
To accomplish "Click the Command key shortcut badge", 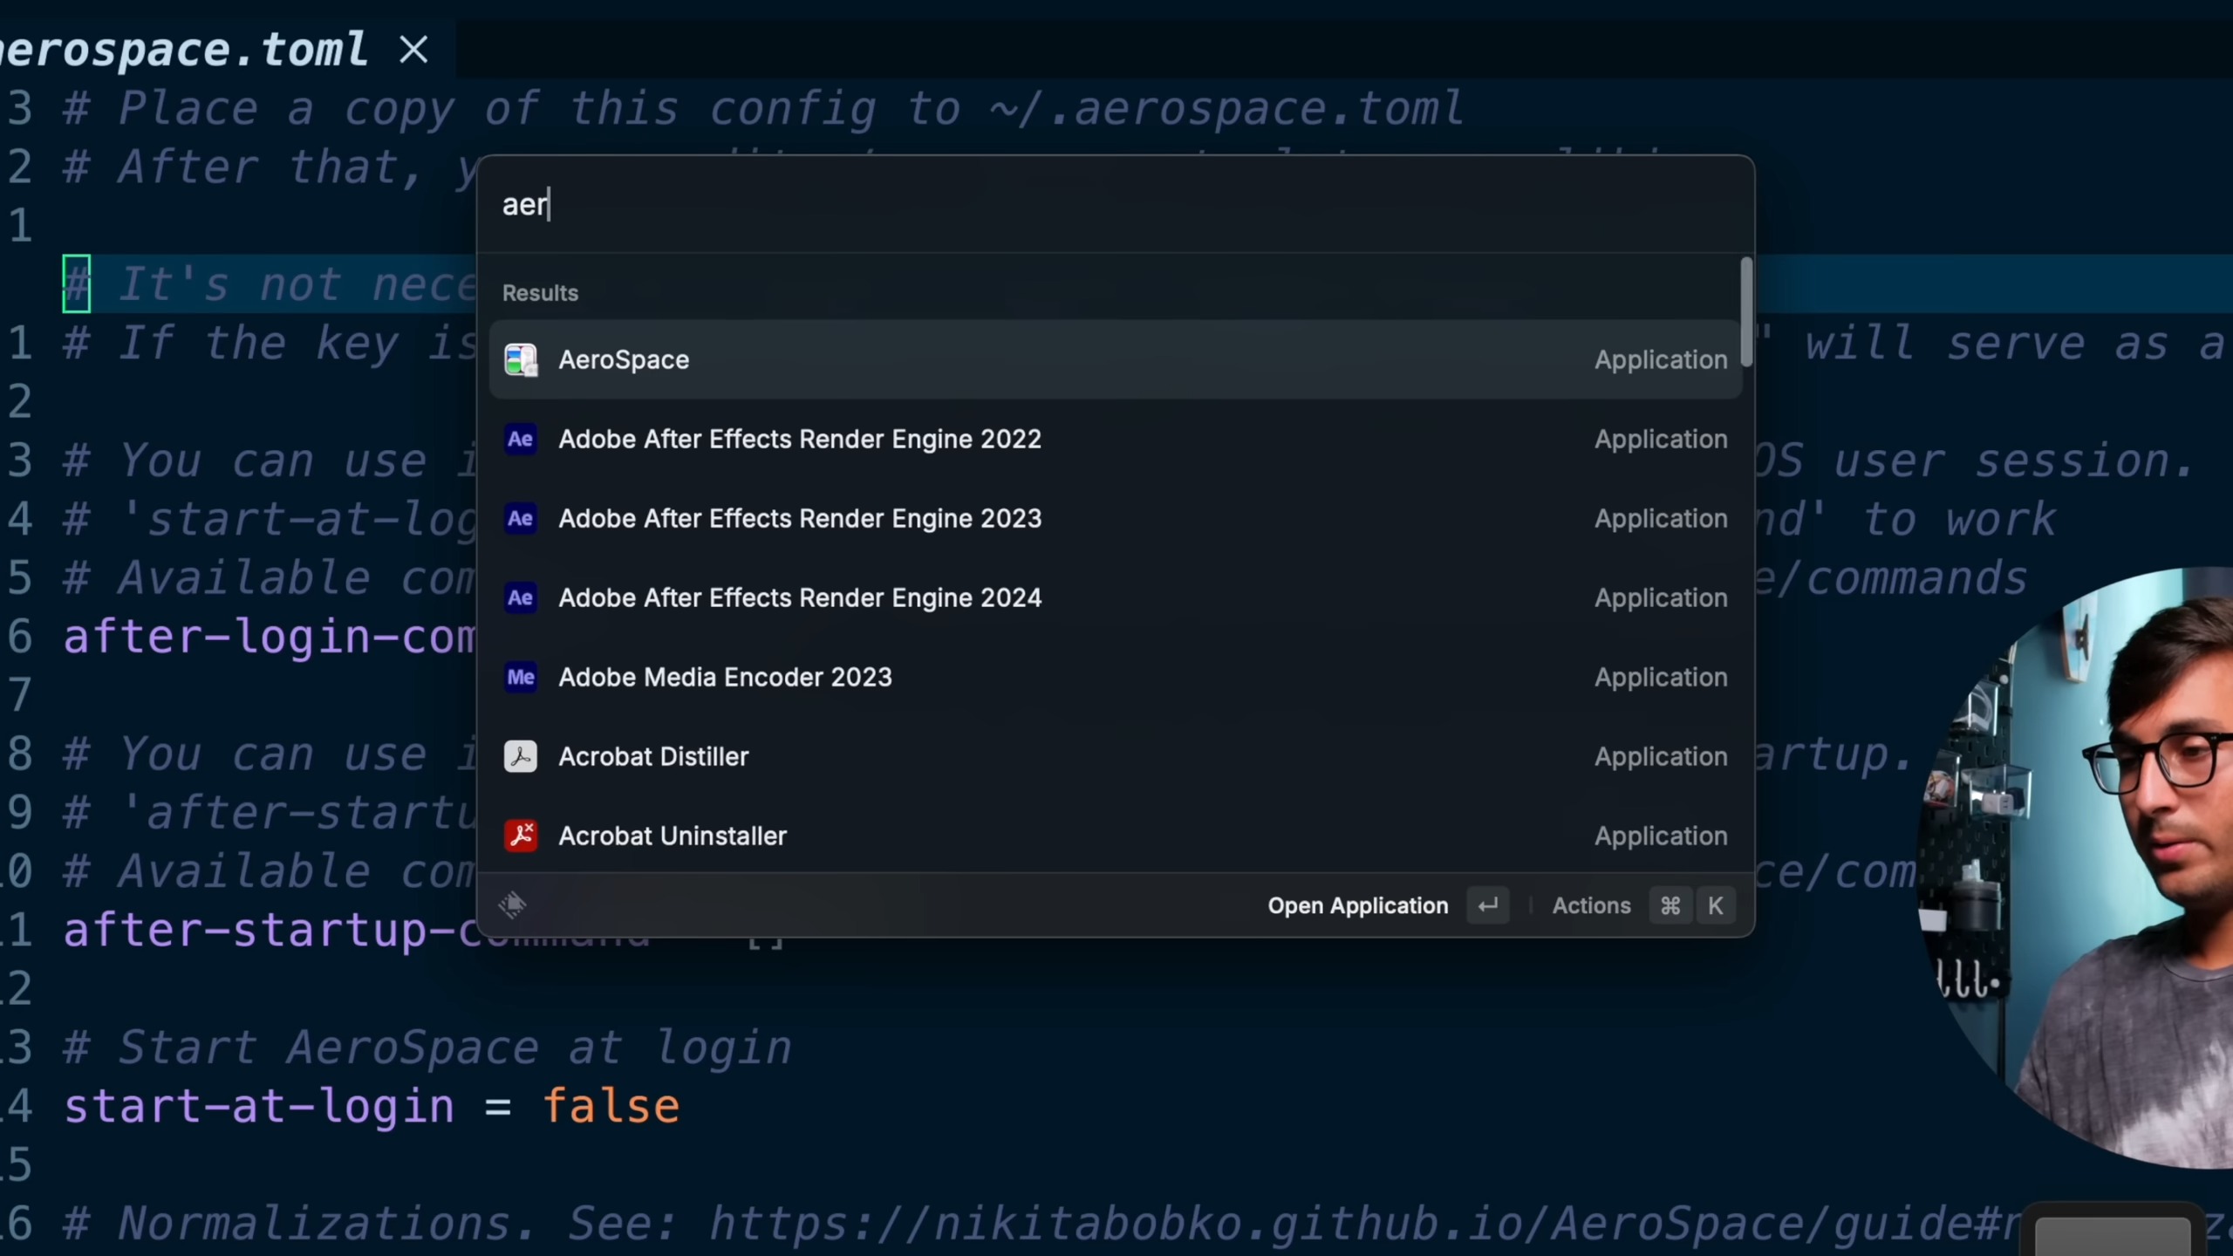I will click(1670, 905).
